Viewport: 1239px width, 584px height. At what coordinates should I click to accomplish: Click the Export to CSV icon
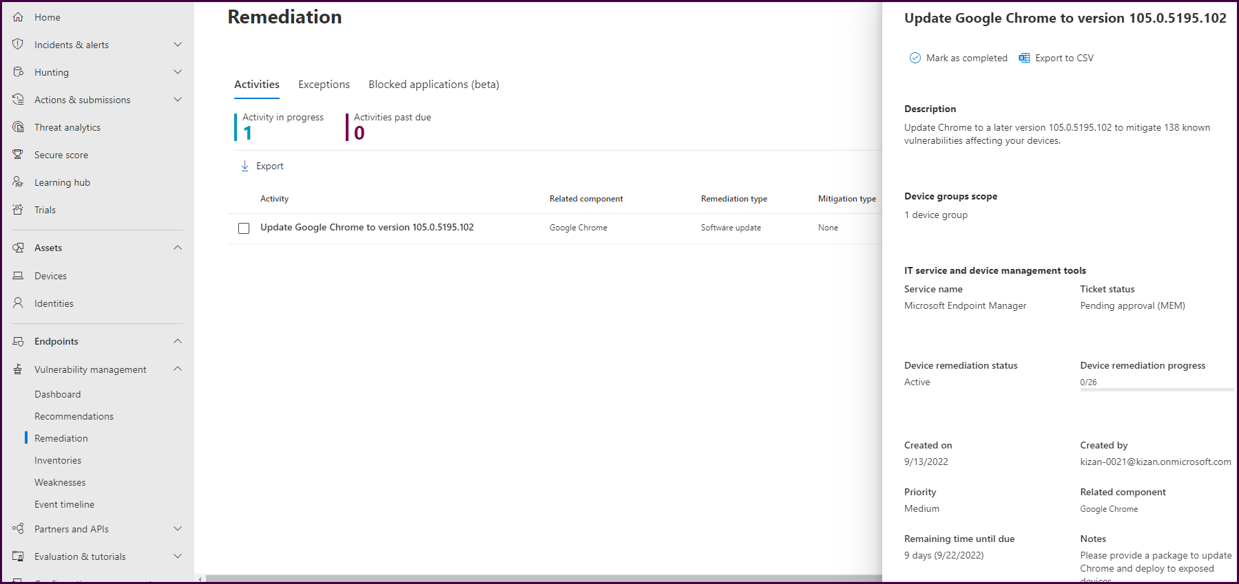coord(1024,58)
